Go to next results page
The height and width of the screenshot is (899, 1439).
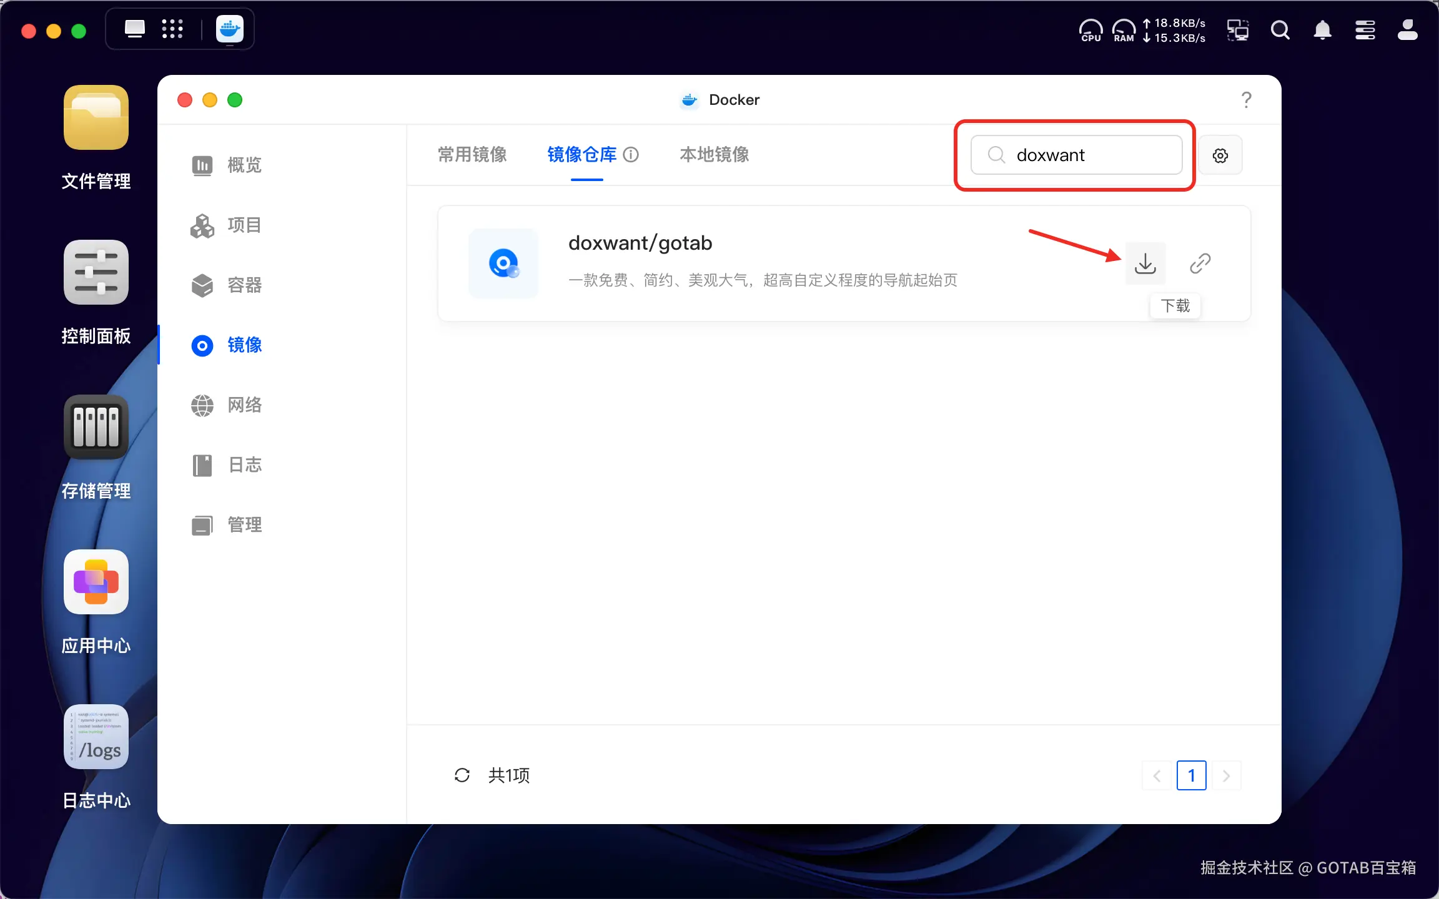pos(1226,775)
